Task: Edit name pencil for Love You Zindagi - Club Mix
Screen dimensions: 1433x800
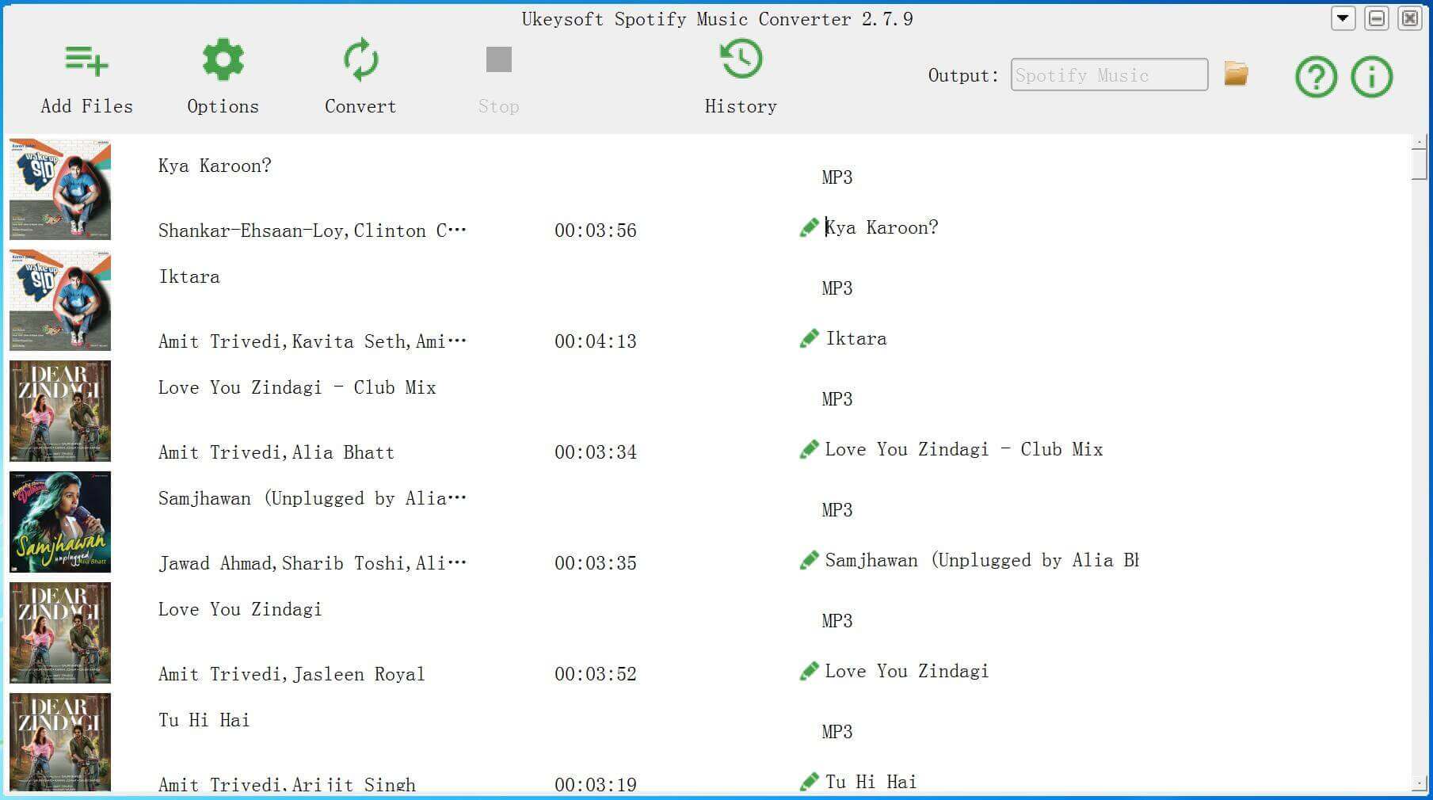Action: click(x=809, y=450)
